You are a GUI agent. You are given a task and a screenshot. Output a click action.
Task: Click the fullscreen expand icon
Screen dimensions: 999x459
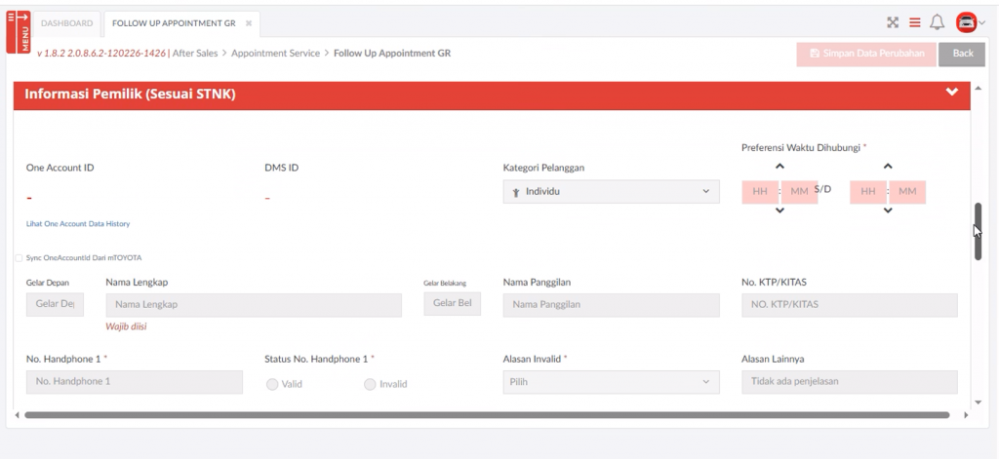[x=893, y=22]
